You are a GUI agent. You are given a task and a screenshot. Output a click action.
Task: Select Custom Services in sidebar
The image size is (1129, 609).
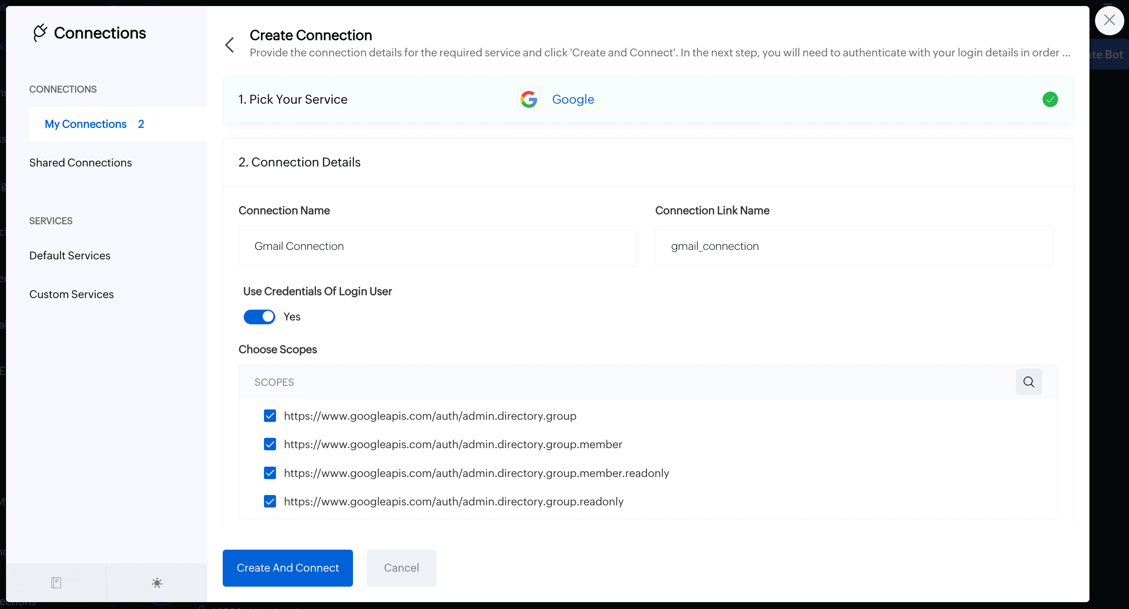coord(71,294)
